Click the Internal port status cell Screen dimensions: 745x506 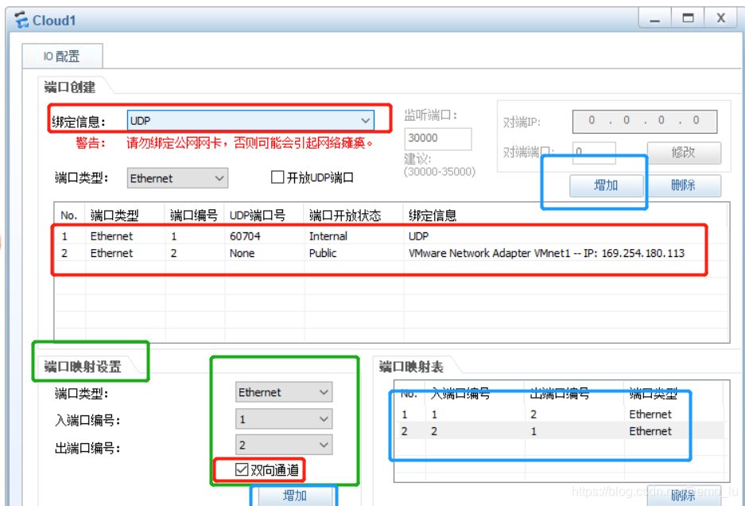coord(328,235)
